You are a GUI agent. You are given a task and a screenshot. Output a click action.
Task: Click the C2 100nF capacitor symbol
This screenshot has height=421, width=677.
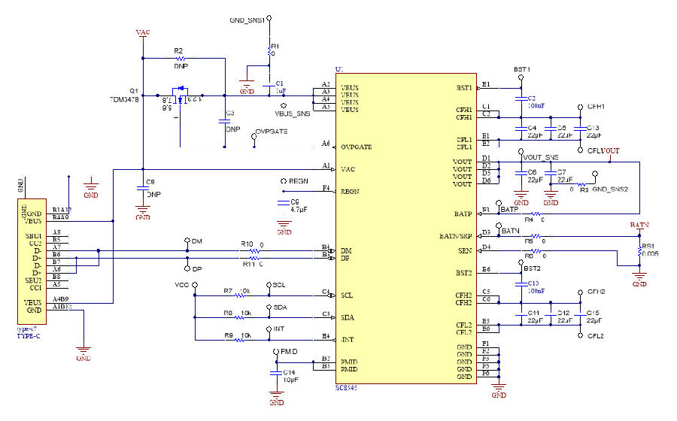pyautogui.click(x=521, y=98)
